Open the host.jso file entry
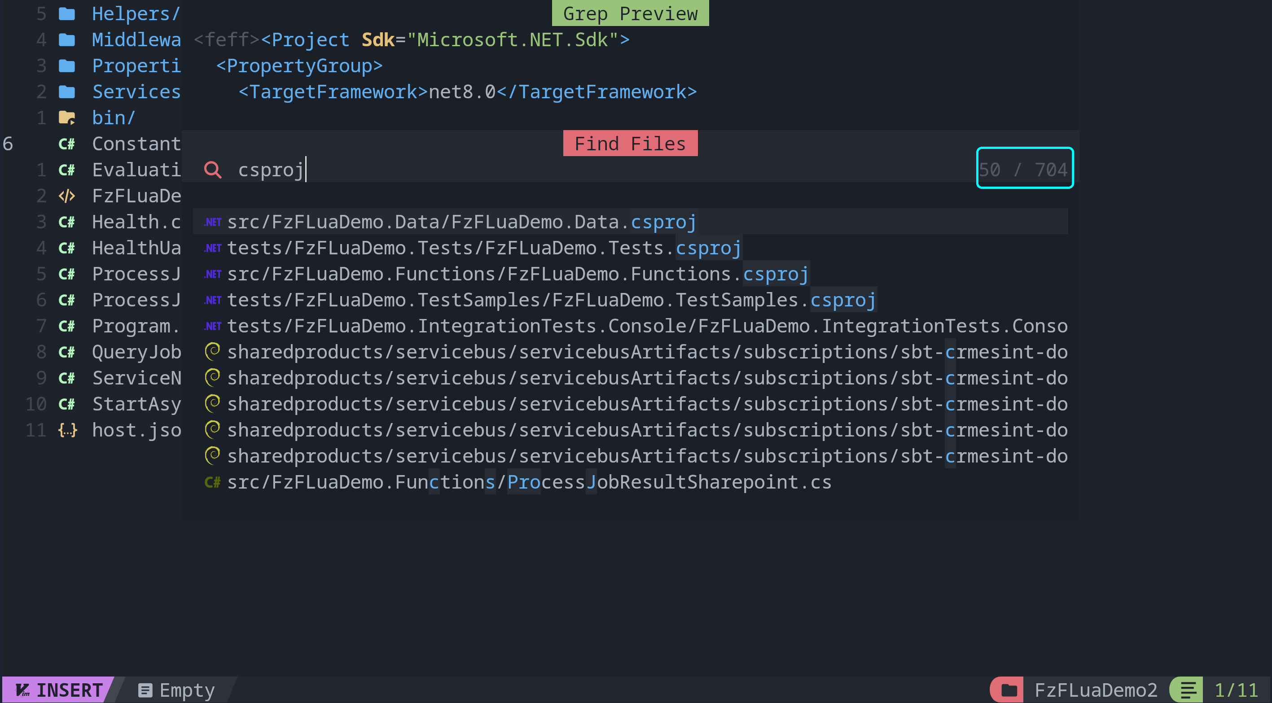1272x703 pixels. pos(136,430)
